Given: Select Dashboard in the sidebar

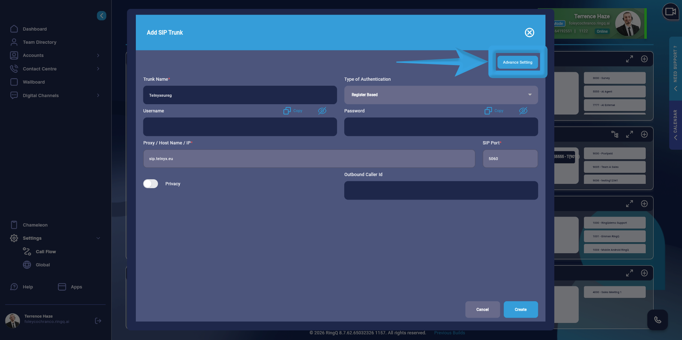Looking at the screenshot, I should (34, 29).
